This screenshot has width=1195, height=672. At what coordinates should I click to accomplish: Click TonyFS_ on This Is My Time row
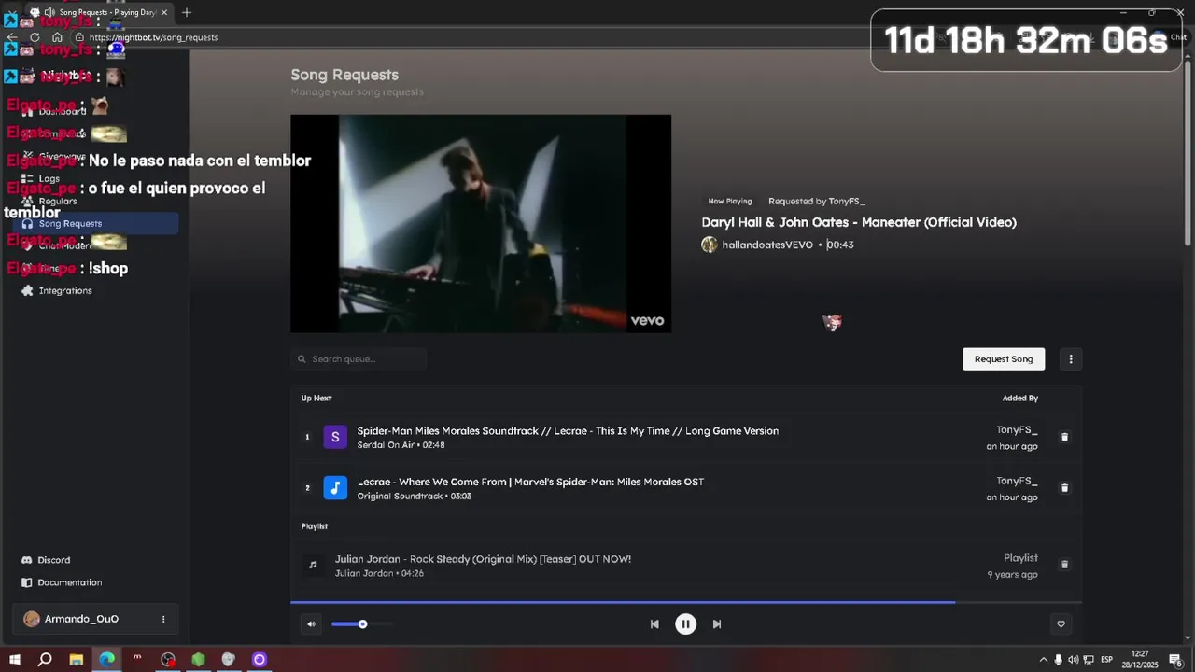(x=1017, y=430)
